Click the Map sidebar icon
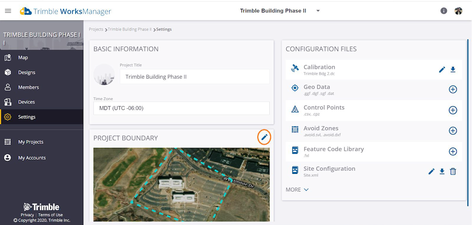The width and height of the screenshot is (472, 225). coord(7,57)
